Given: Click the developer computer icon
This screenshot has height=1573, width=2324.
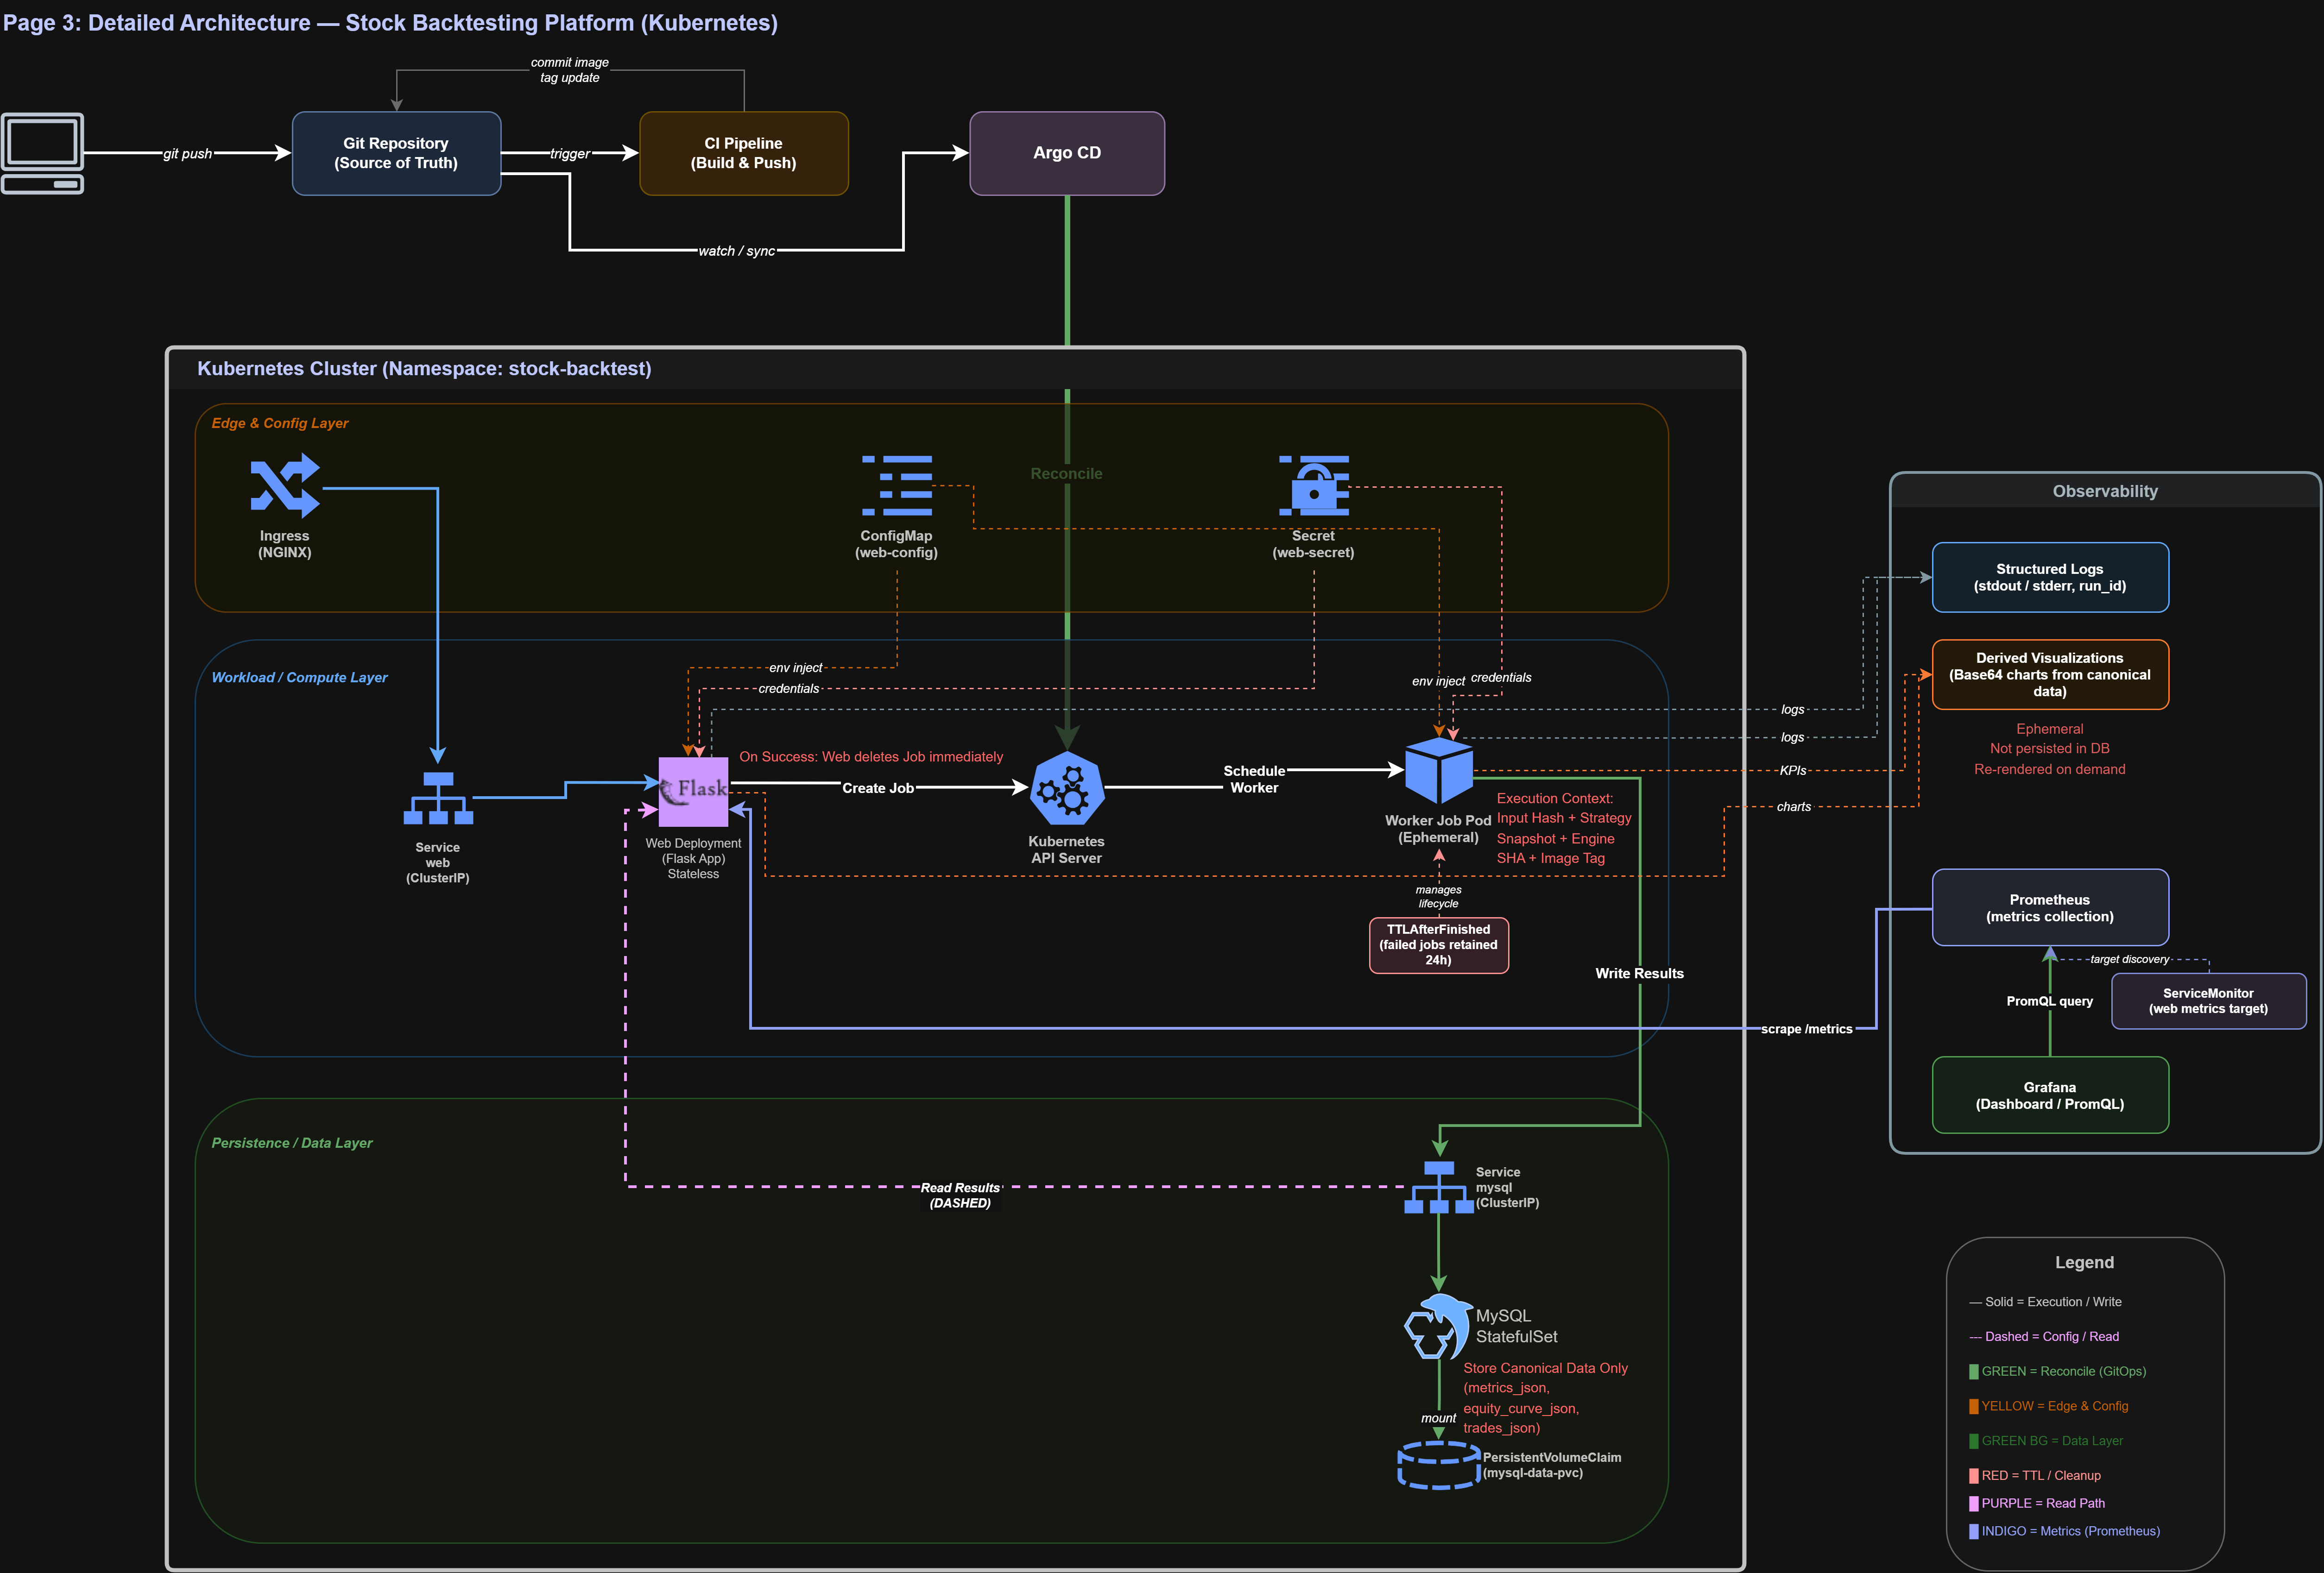Looking at the screenshot, I should coord(43,153).
